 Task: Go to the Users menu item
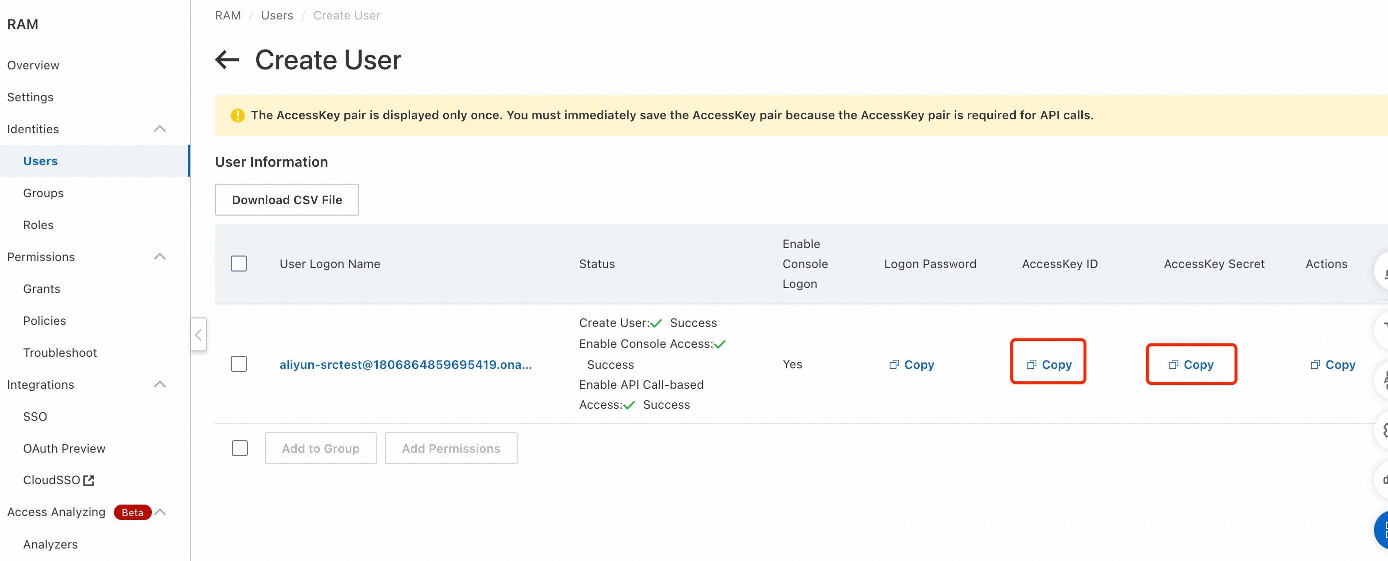tap(94, 160)
